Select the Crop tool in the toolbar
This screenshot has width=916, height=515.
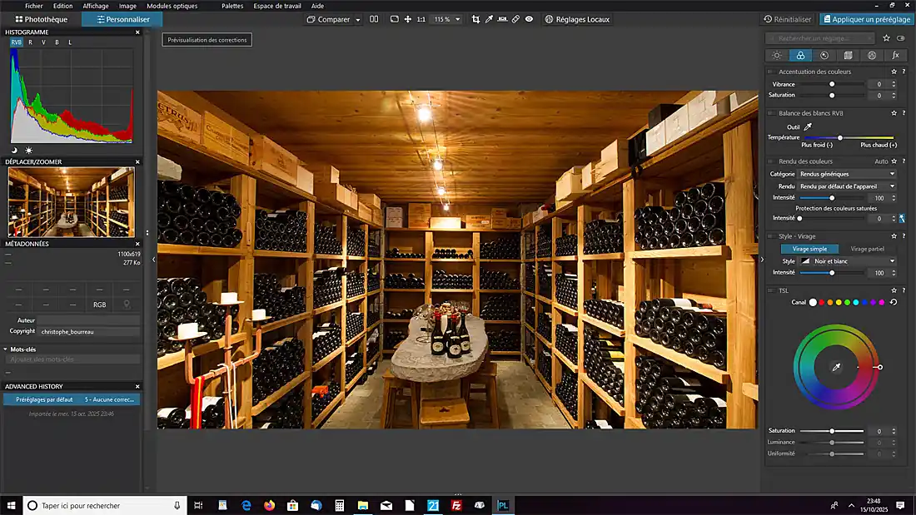click(475, 19)
